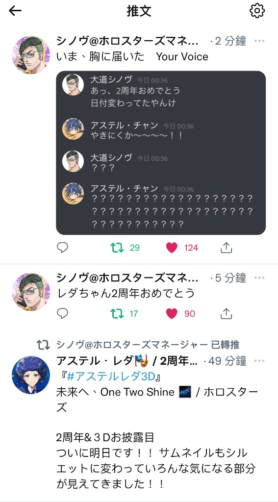This screenshot has width=278, height=502.
Task: Share the Your Voice tweet
Action: point(226,248)
